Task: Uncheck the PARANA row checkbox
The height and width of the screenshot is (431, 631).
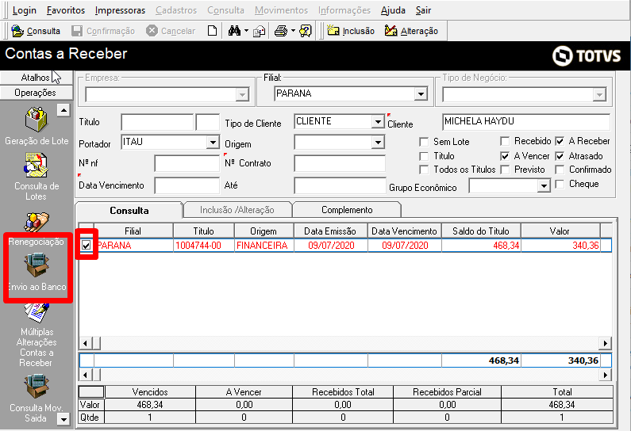Action: [87, 245]
